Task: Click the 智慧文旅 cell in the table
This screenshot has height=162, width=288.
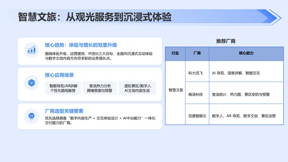Action: point(175,93)
